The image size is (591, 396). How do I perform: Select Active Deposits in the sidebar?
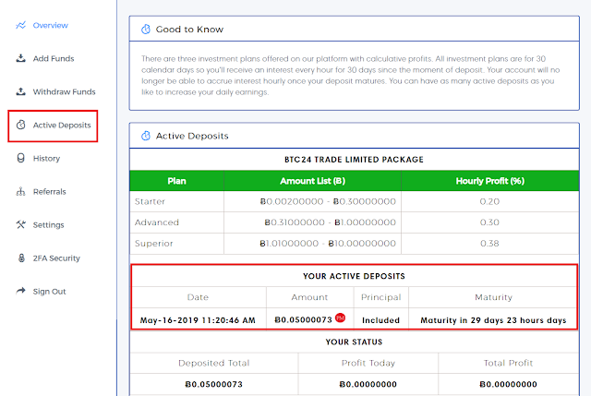click(x=62, y=126)
